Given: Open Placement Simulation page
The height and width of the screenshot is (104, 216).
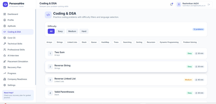Looking at the screenshot, I should (x=17, y=61).
